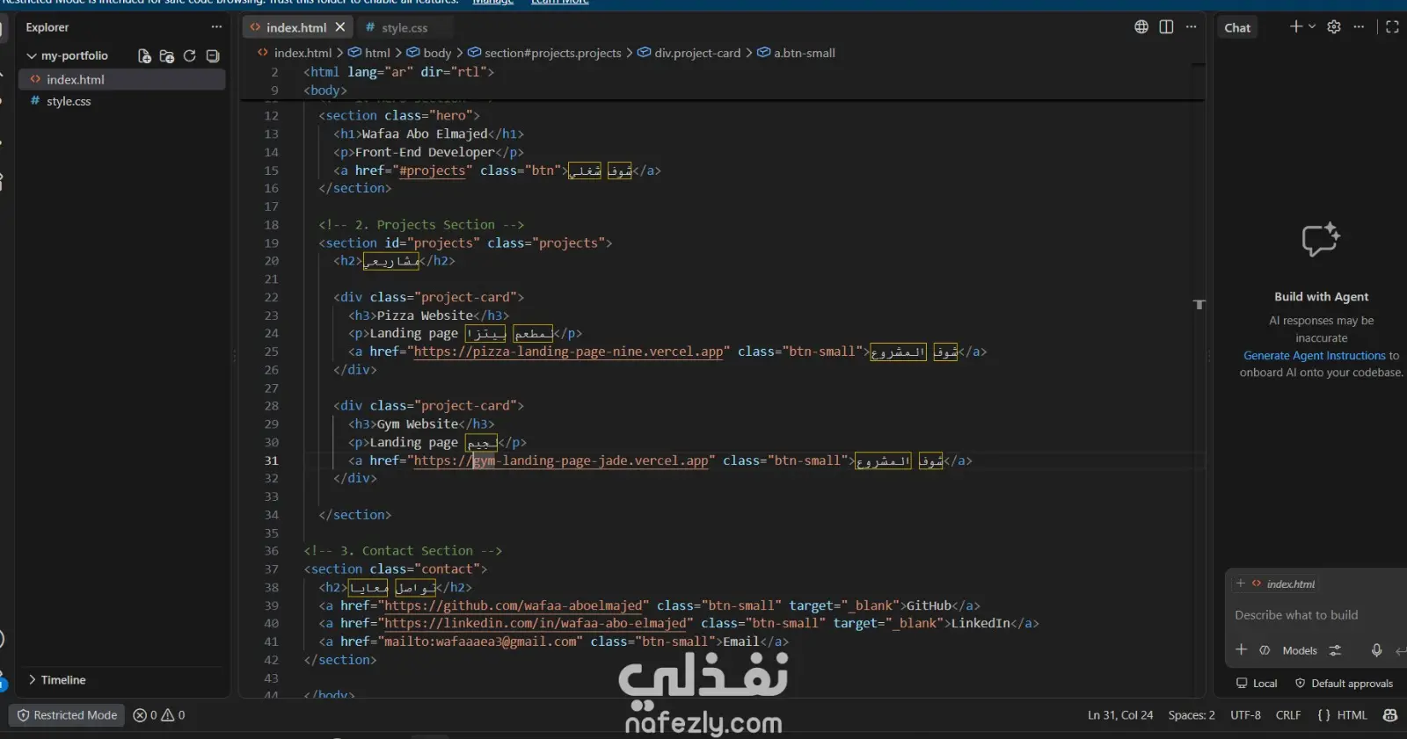
Task: Click the Local session target selector
Action: click(x=1257, y=684)
